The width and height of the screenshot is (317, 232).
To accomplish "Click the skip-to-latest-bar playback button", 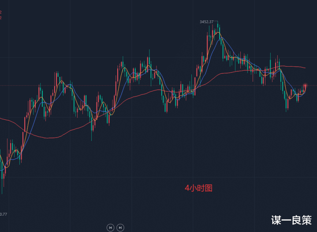I will pyautogui.click(x=120, y=227).
